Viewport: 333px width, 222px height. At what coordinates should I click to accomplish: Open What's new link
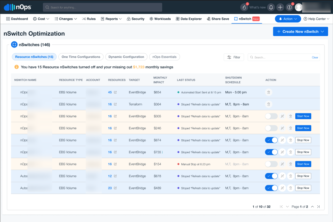coord(258,8)
